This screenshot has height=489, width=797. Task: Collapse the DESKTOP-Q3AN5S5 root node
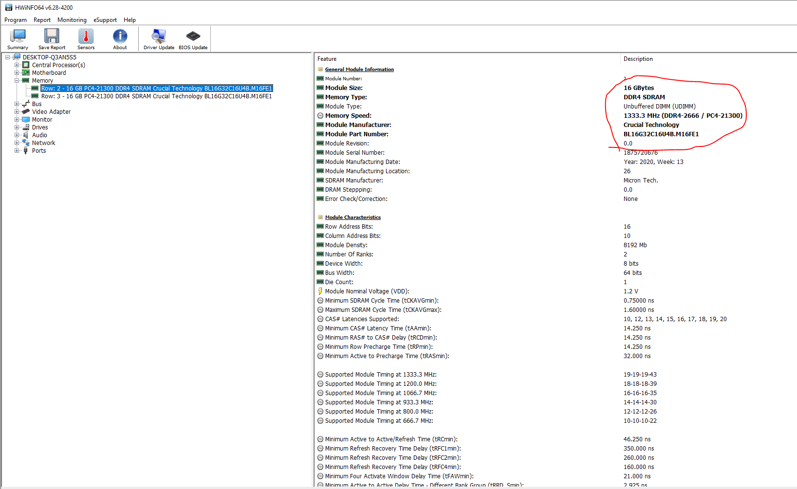7,57
